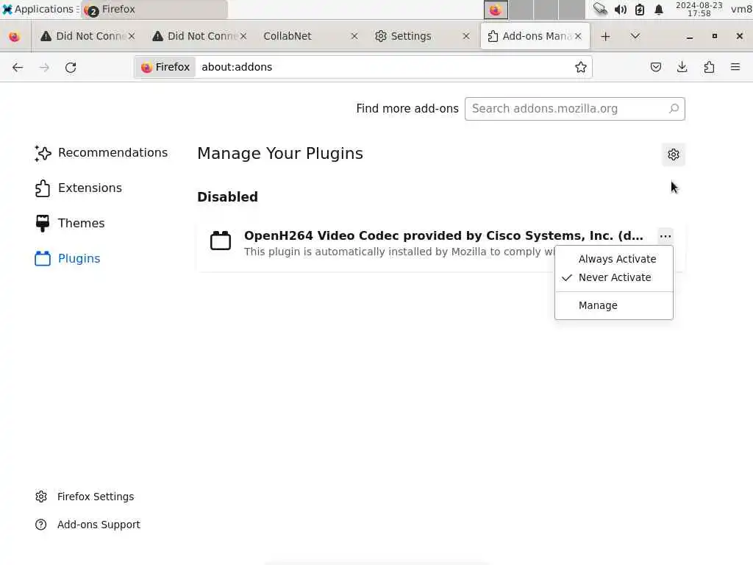Viewport: 753px width, 565px height.
Task: Switch to the Settings tab
Action: [423, 36]
